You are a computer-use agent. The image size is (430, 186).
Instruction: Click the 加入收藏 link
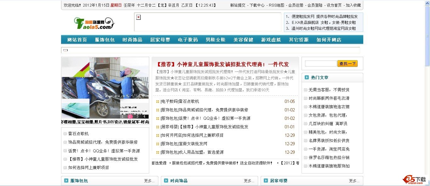click(354, 5)
